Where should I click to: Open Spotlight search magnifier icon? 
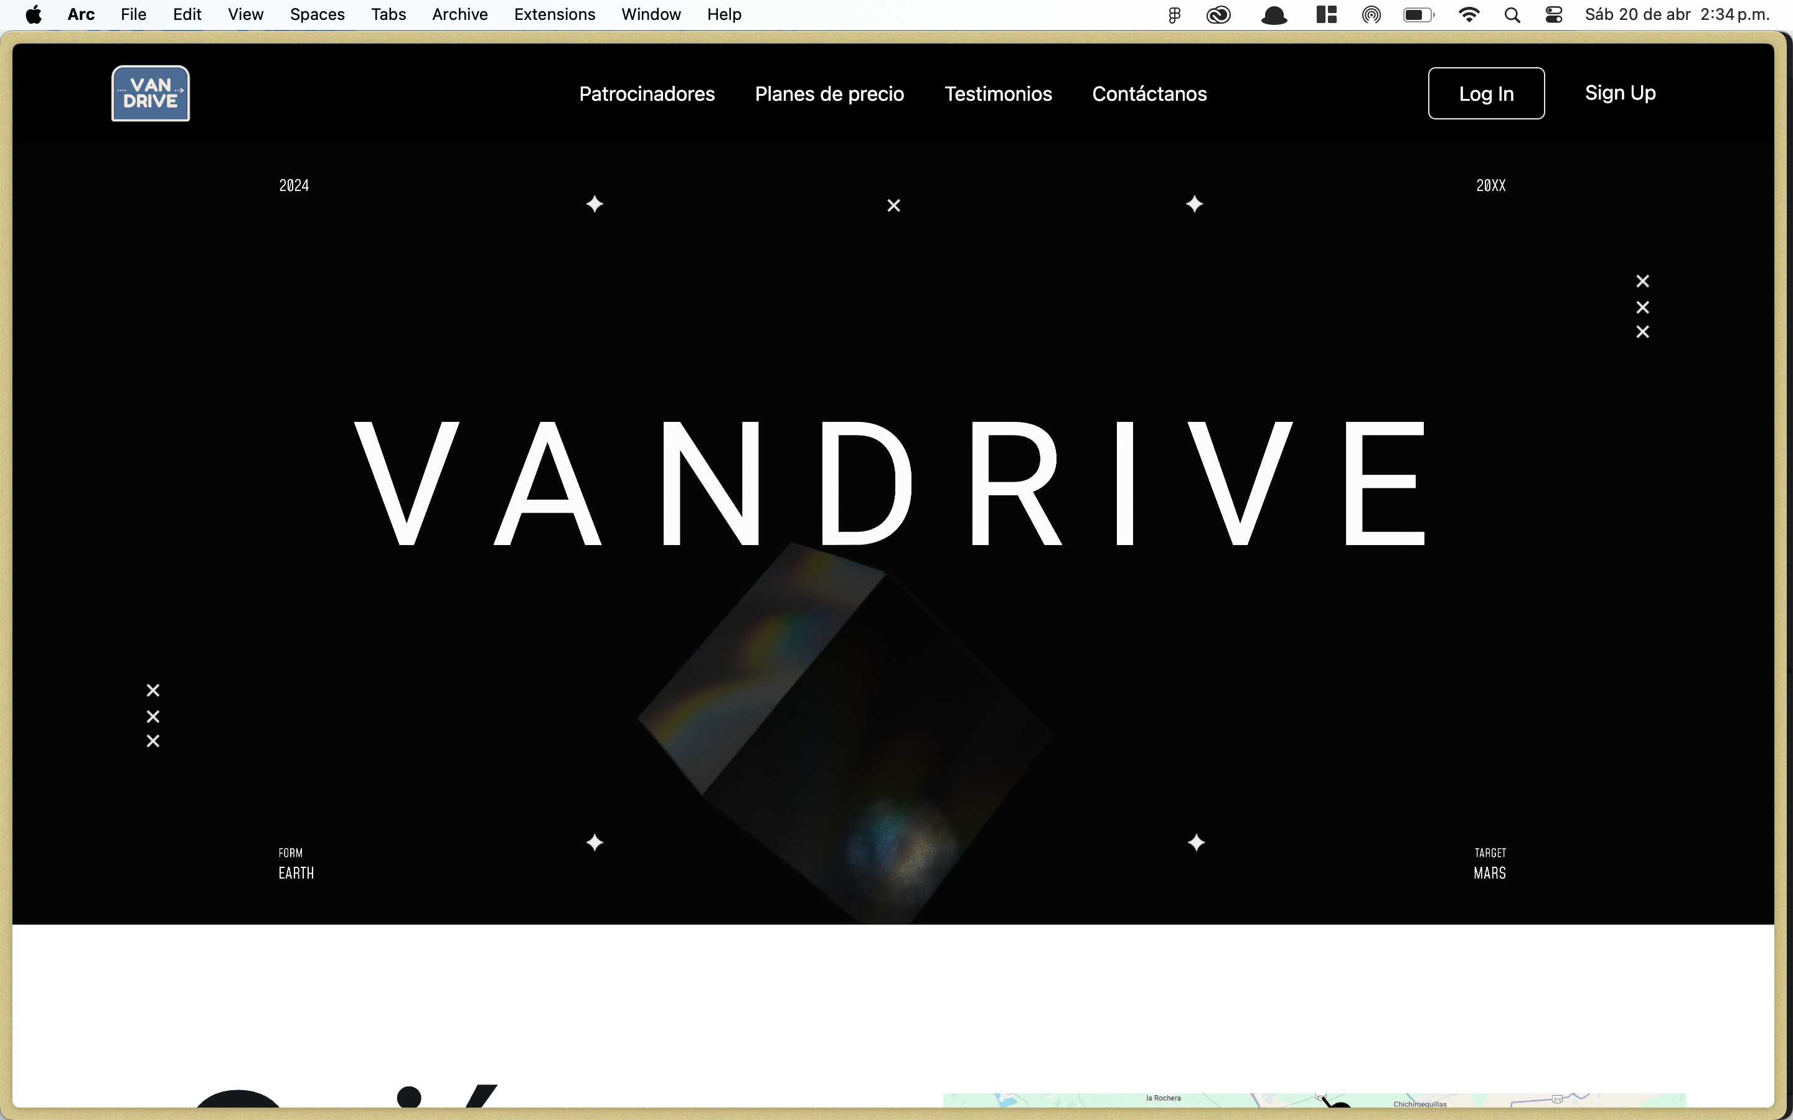pyautogui.click(x=1512, y=15)
